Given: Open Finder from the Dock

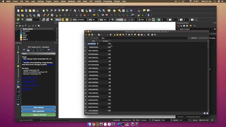Looking at the screenshot, I should point(89,124).
